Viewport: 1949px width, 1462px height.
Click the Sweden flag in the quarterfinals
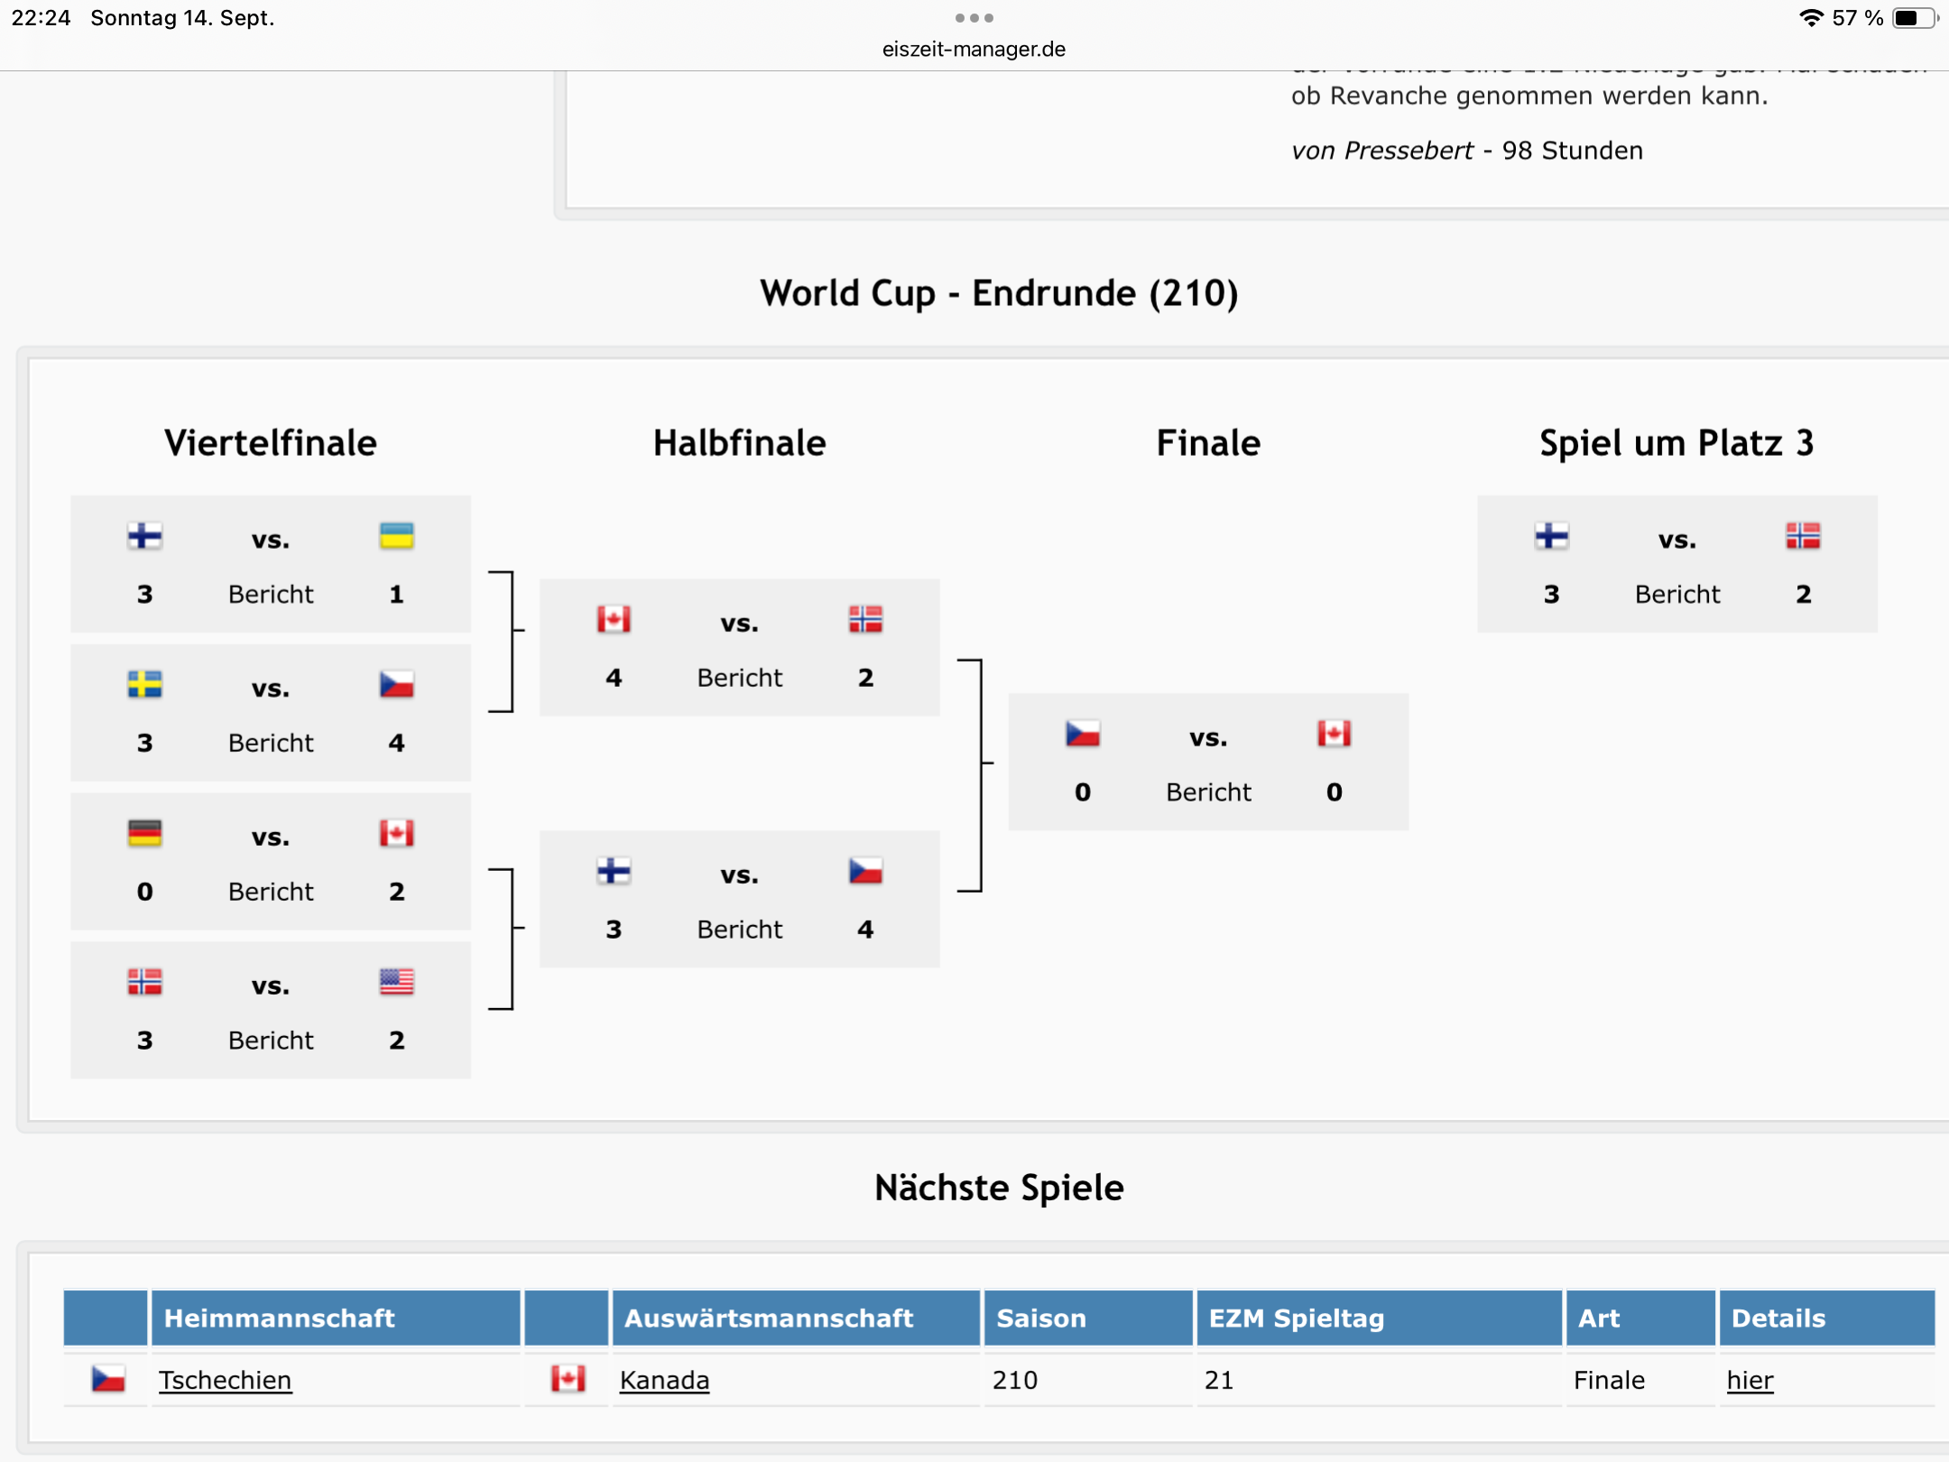pos(144,685)
